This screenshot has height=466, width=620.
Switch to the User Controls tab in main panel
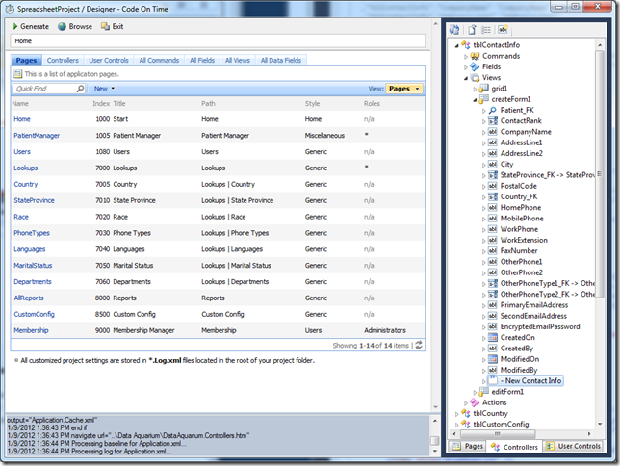(x=109, y=60)
